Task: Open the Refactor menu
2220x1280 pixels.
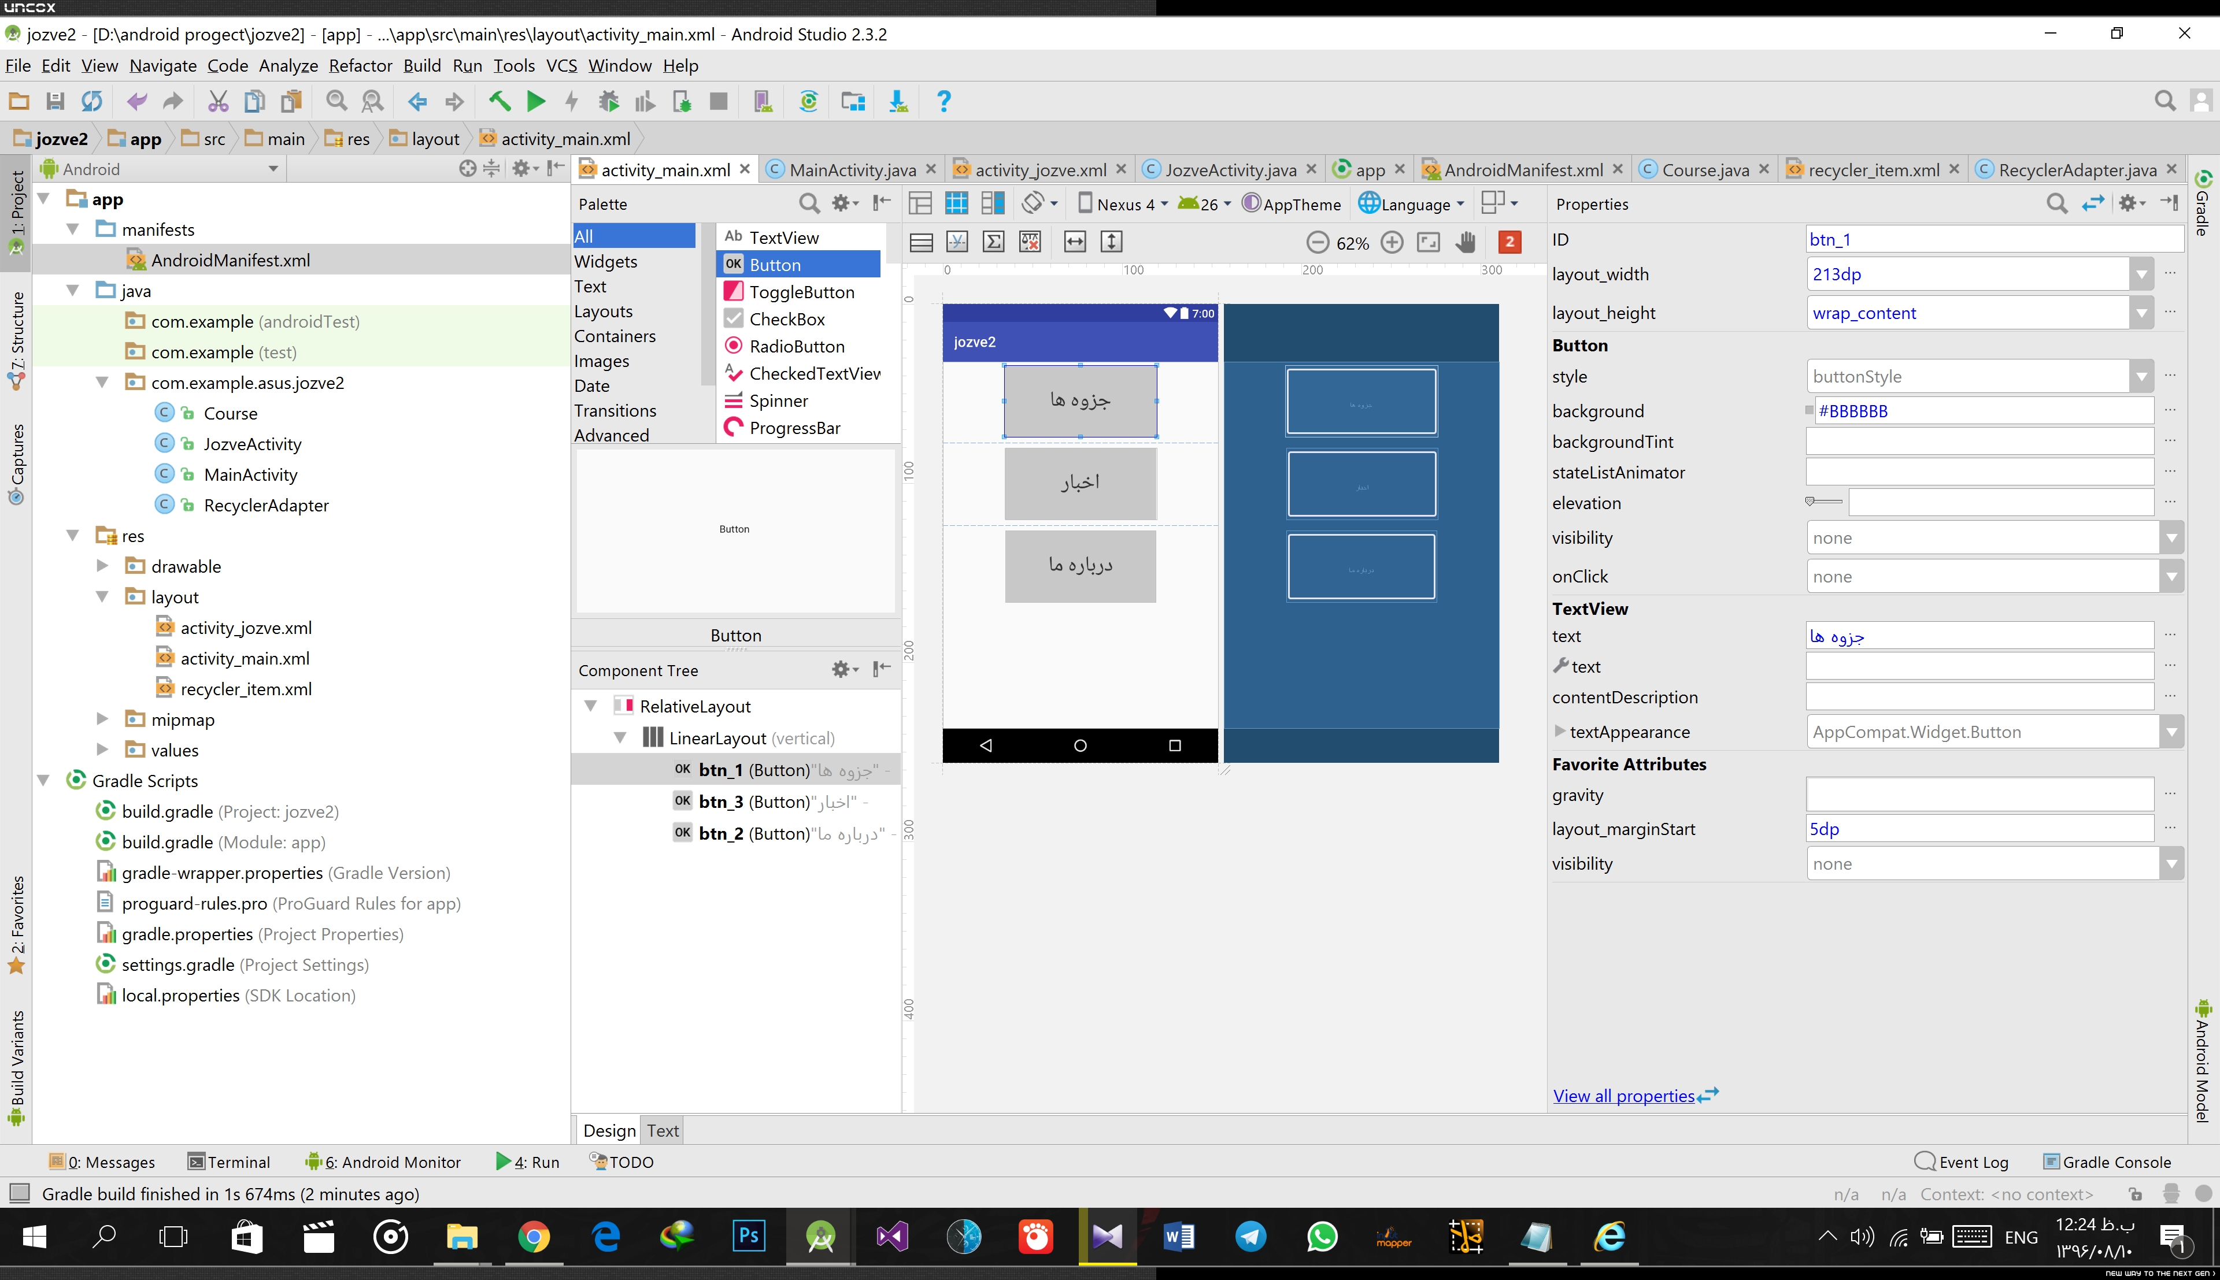Action: click(361, 66)
